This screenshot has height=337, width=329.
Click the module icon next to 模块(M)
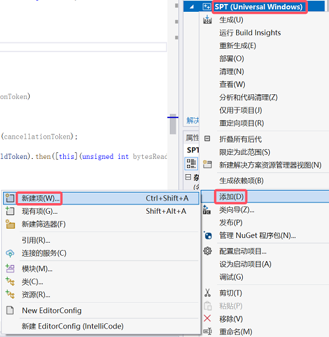(10, 268)
